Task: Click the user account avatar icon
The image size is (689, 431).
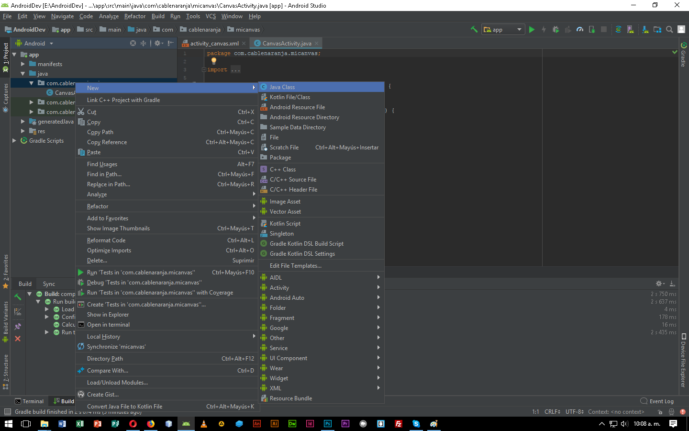Action: point(681,29)
